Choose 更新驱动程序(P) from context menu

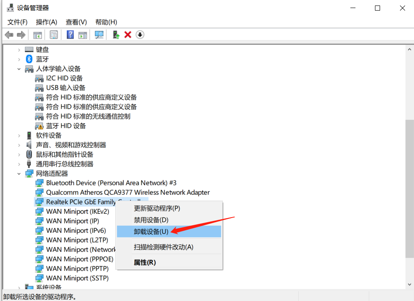(x=169, y=208)
